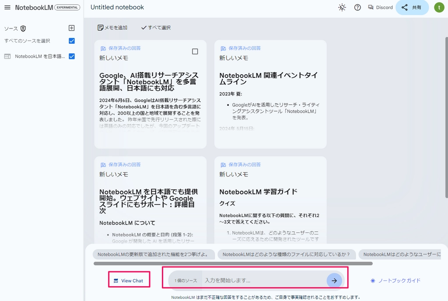Tick the checkbox on the Google、AI搭載 note card
The image size is (448, 301).
(195, 52)
